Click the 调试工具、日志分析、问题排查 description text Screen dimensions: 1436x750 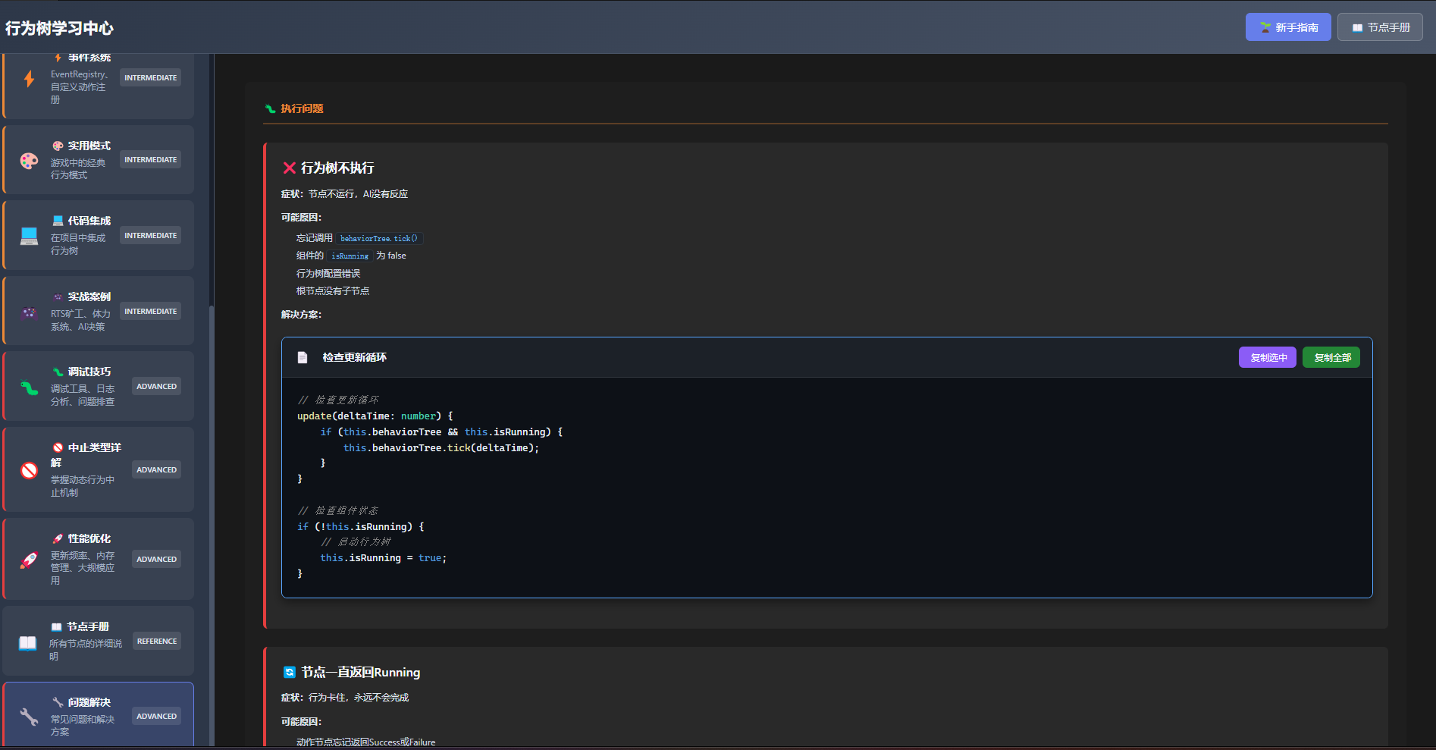coord(83,395)
